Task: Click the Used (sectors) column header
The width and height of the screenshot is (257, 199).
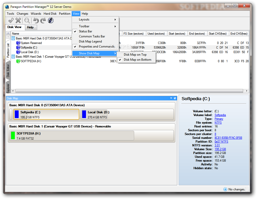Action: coord(156,34)
